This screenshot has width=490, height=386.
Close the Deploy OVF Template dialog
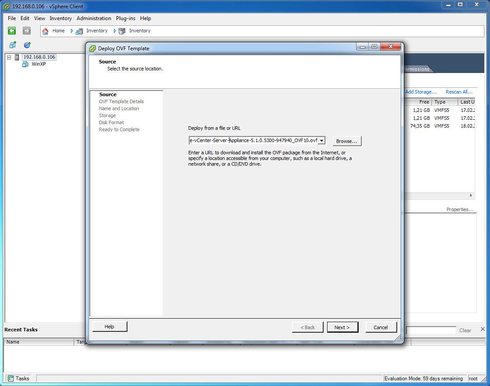391,46
